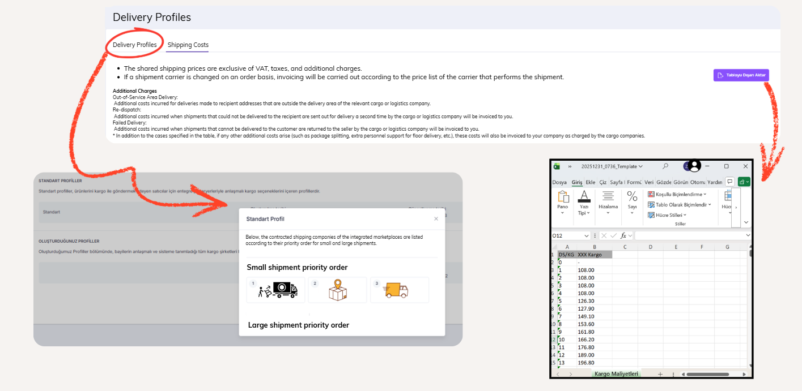Open the Yazı Tipi font group
The height and width of the screenshot is (391, 802).
584,203
